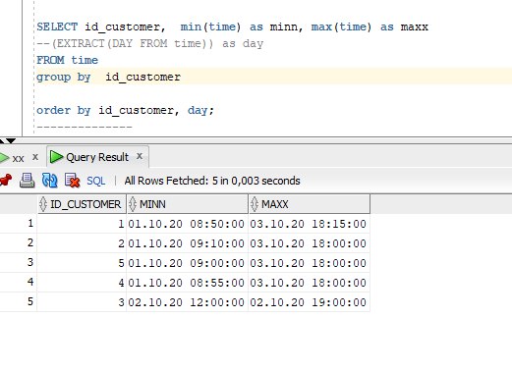
Task: Sort by MAXX column header
Action: click(310, 204)
